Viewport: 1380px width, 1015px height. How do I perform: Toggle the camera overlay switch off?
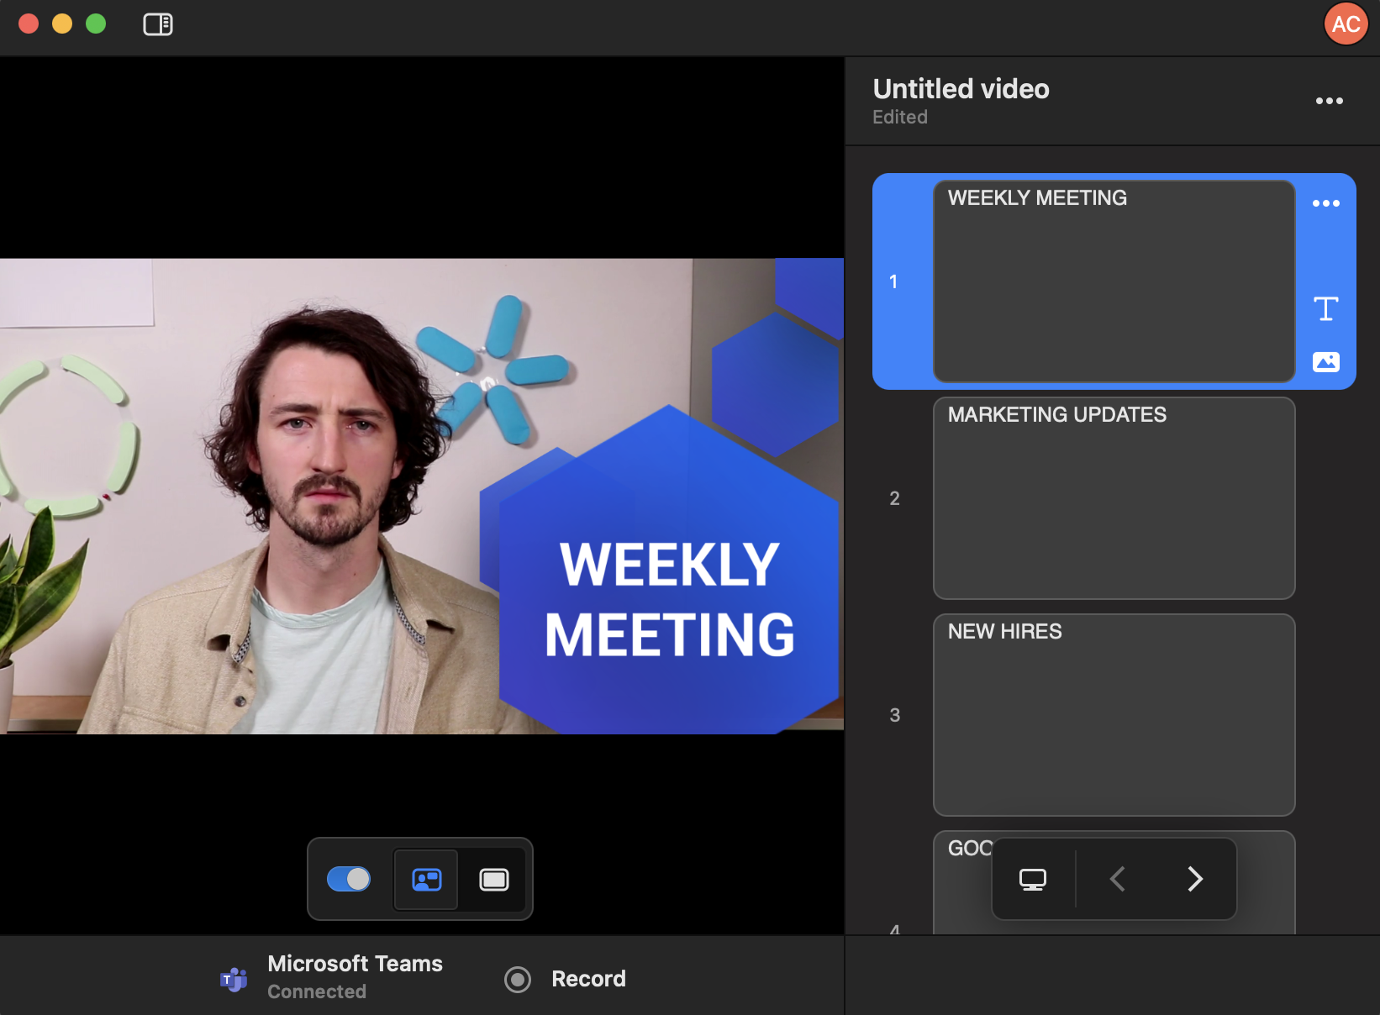(349, 879)
